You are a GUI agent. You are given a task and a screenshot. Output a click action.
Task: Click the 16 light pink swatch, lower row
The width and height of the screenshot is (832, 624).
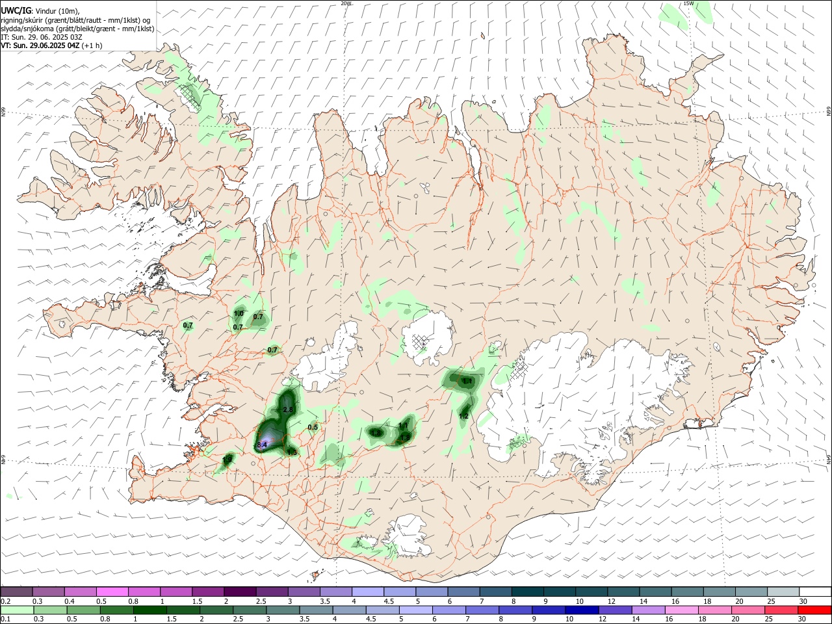point(681,610)
